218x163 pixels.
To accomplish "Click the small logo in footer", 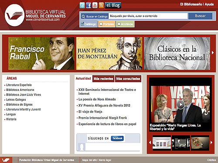I will pos(6,160).
